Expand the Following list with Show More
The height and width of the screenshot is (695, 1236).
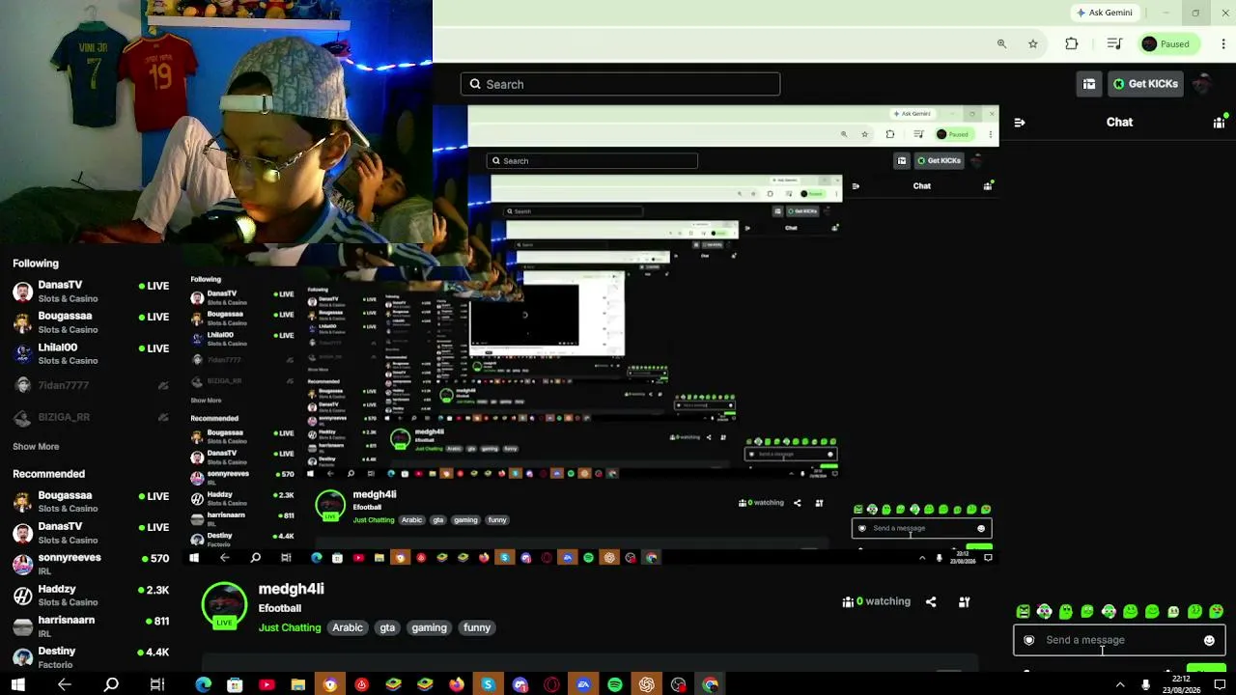36,447
